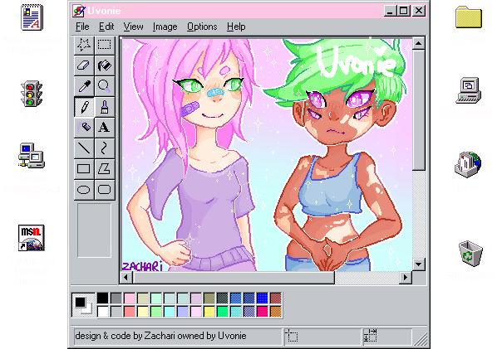
Task: Switch to the Airbrush tool
Action: coord(84,128)
